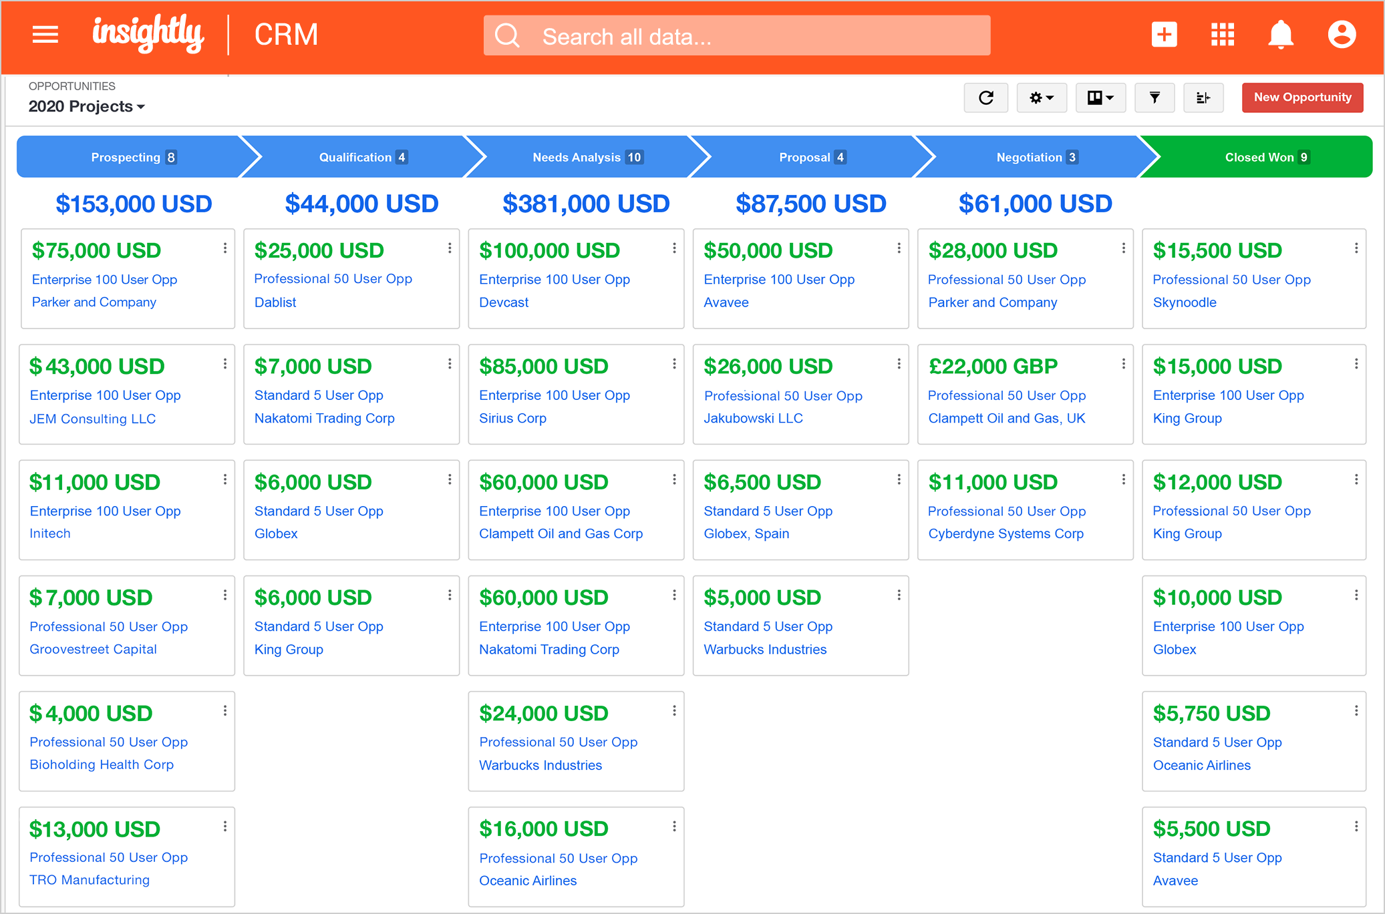Open Clampett Oil and Gas, UK link
Screen dimensions: 1385x914
pos(1007,418)
